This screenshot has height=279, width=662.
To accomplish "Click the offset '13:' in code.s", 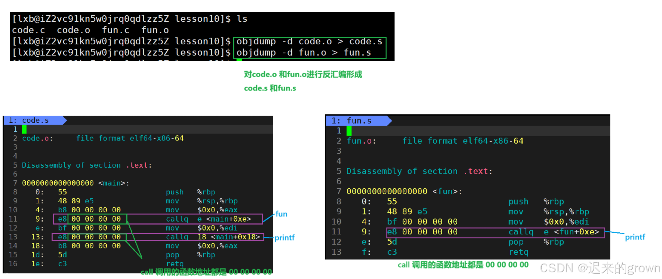I will point(37,237).
